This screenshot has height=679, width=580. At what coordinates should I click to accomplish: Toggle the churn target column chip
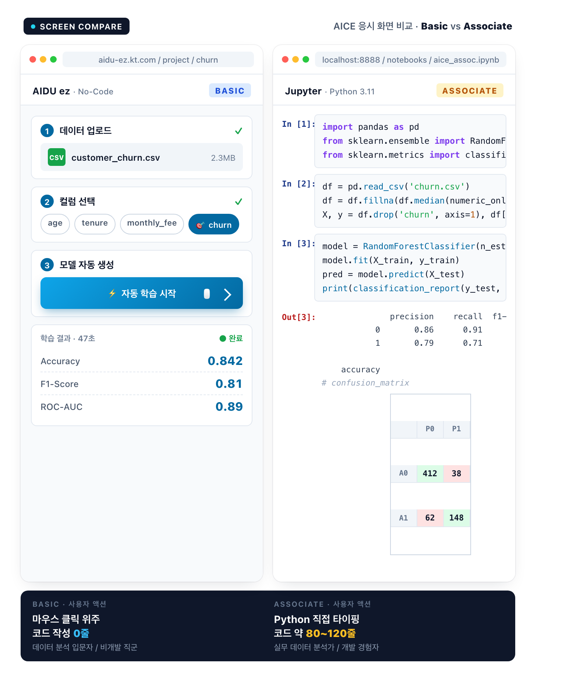(x=214, y=224)
